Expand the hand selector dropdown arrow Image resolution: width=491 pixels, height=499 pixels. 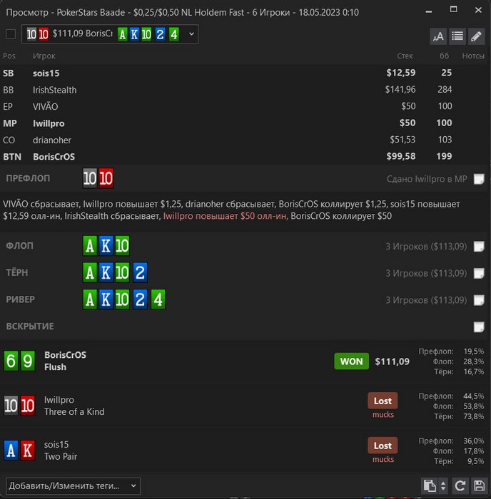(x=191, y=34)
